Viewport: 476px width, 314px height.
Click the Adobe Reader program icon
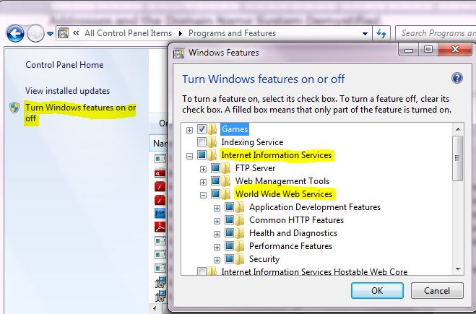pos(160,226)
